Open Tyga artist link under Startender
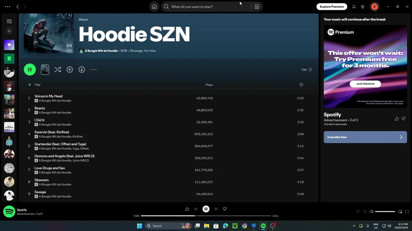 coord(76,149)
